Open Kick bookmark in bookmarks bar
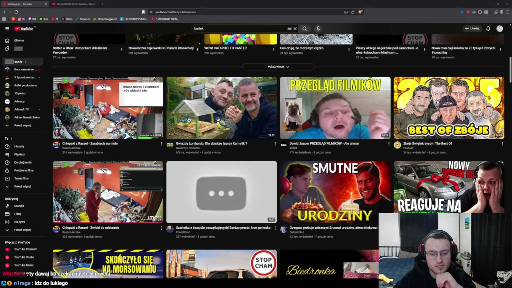This screenshot has width=512, height=288. 44,19
